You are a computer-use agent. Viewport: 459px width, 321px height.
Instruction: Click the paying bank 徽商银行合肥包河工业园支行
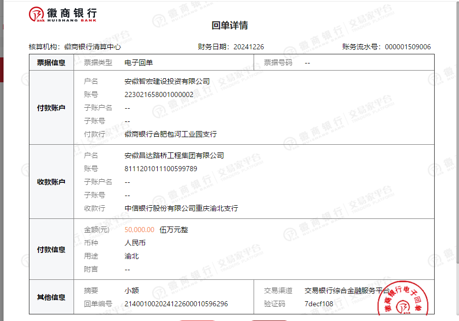[x=170, y=134]
